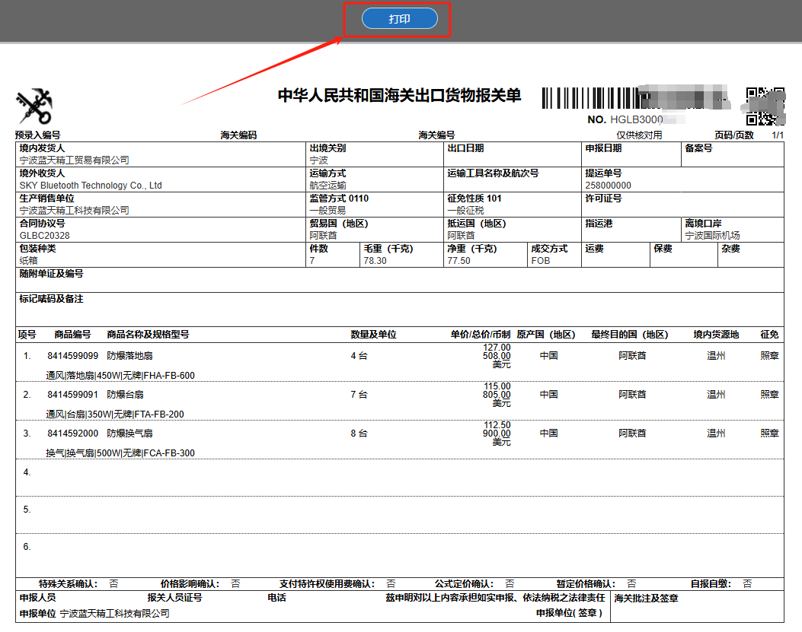Click the 征免性质 101 label
This screenshot has height=632, width=802.
[x=474, y=198]
